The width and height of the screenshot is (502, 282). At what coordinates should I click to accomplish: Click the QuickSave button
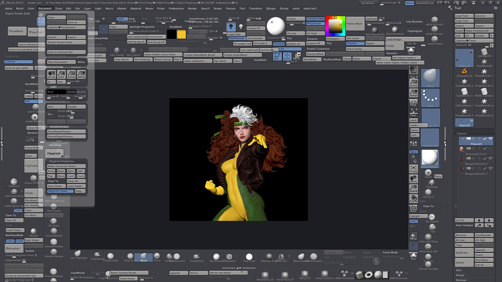click(368, 3)
